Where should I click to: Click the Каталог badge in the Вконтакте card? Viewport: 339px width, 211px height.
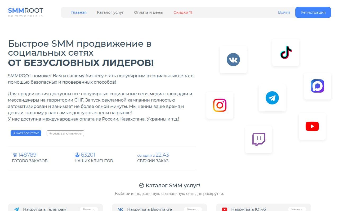[x=193, y=209]
